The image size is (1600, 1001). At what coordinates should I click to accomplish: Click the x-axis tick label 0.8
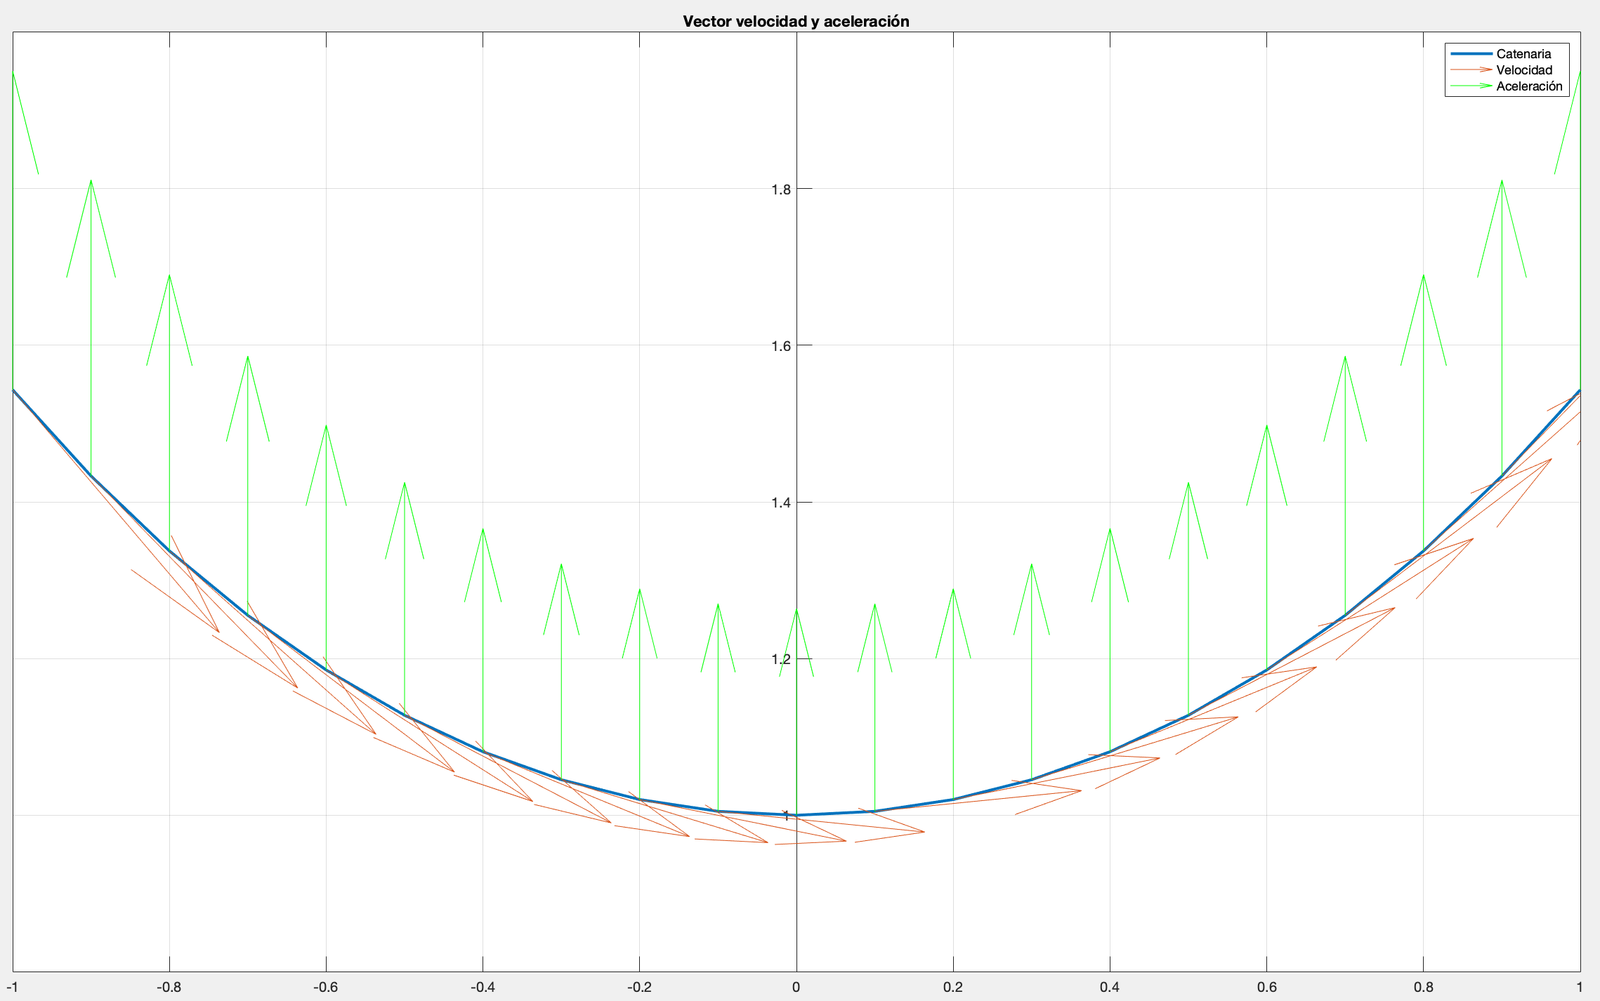point(1423,987)
